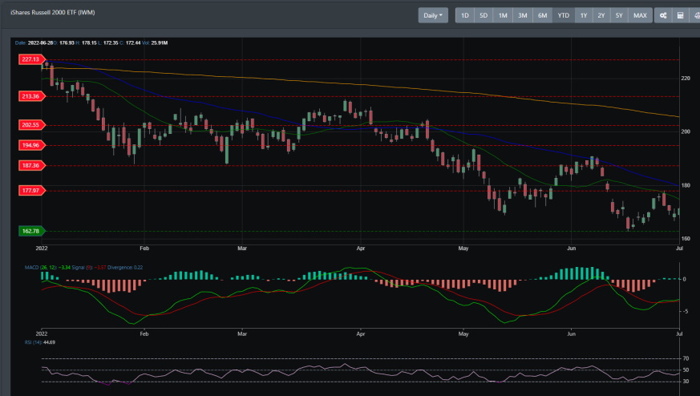Switch chart to 2Y range

pos(601,15)
